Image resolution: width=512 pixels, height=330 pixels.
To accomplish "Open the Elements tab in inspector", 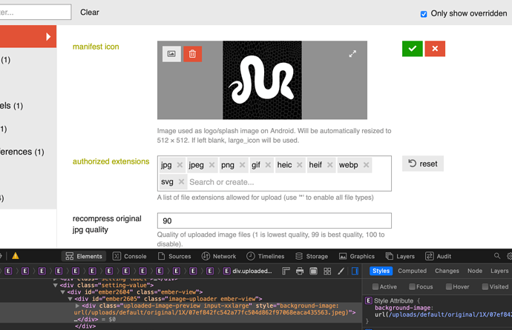I will (x=84, y=257).
